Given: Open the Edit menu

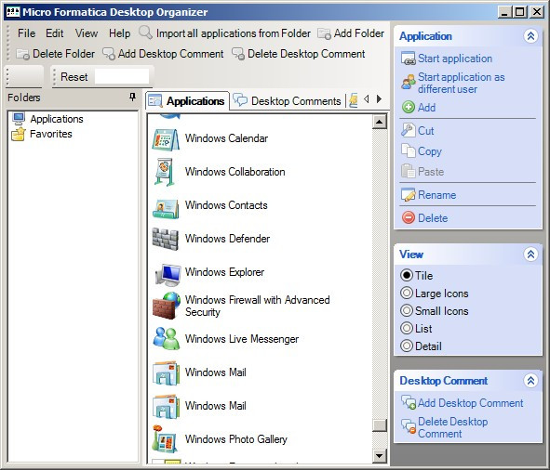Looking at the screenshot, I should (54, 33).
